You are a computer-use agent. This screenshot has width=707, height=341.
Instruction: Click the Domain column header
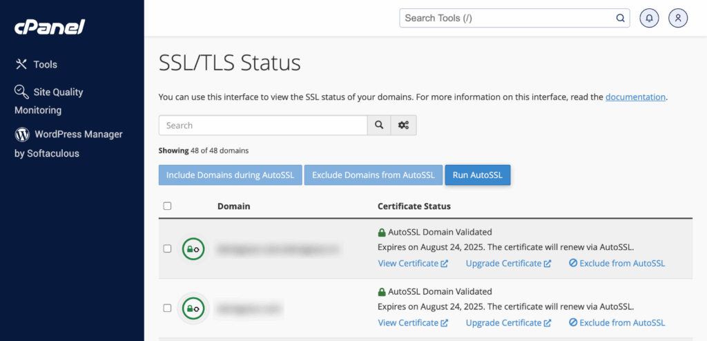233,206
